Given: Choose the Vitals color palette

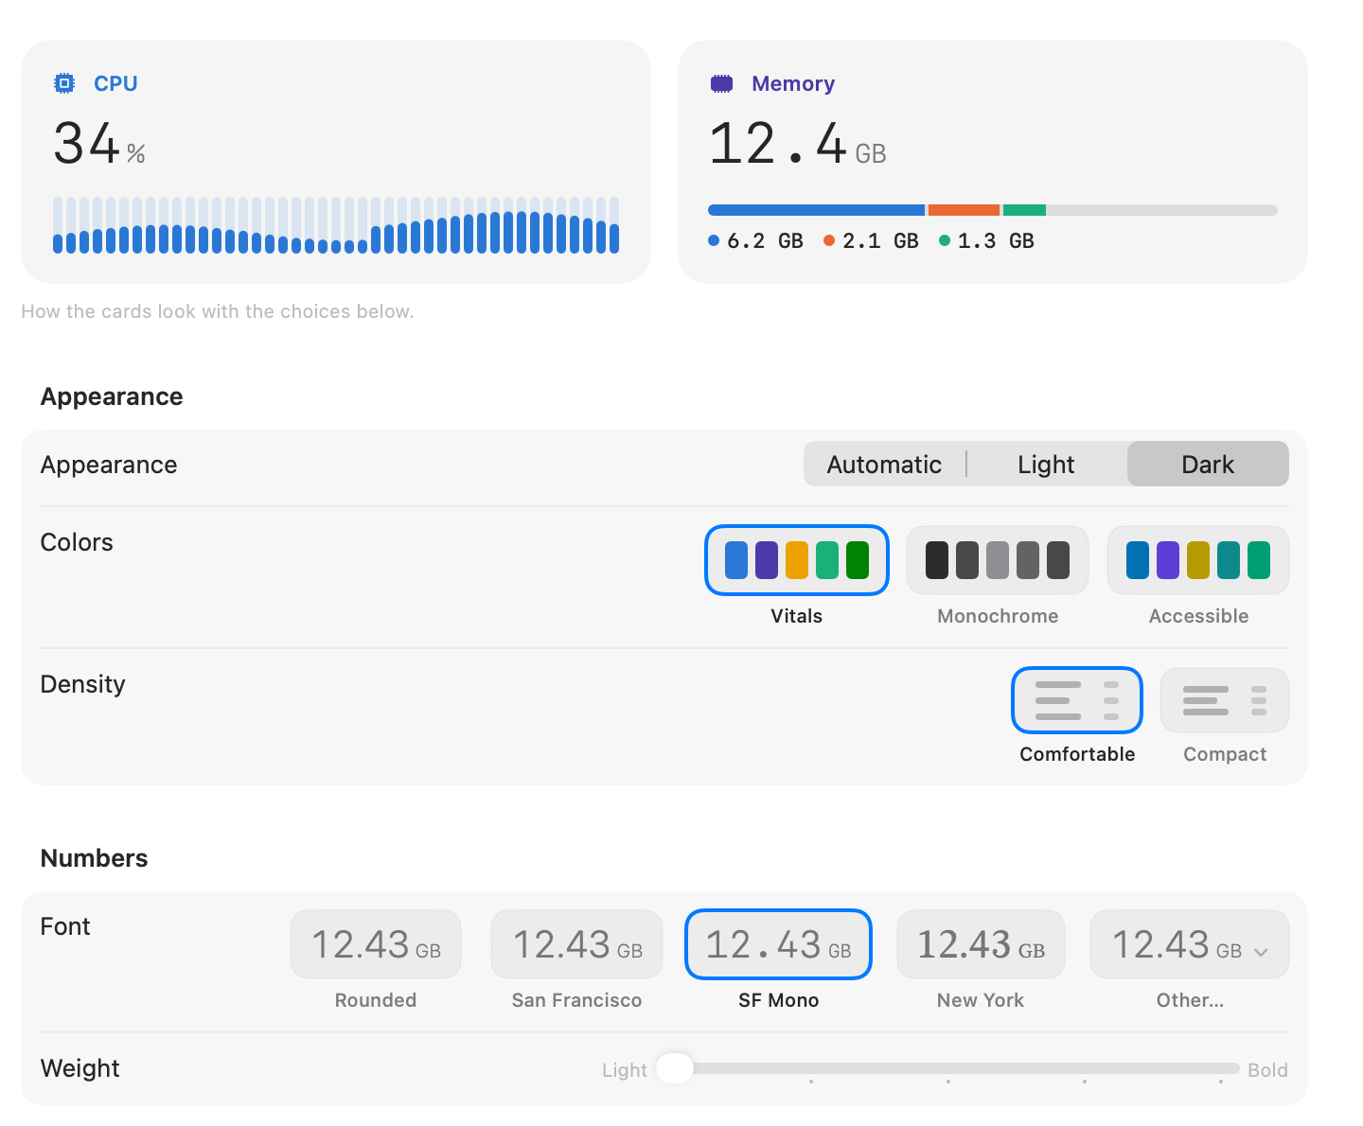Looking at the screenshot, I should tap(797, 560).
